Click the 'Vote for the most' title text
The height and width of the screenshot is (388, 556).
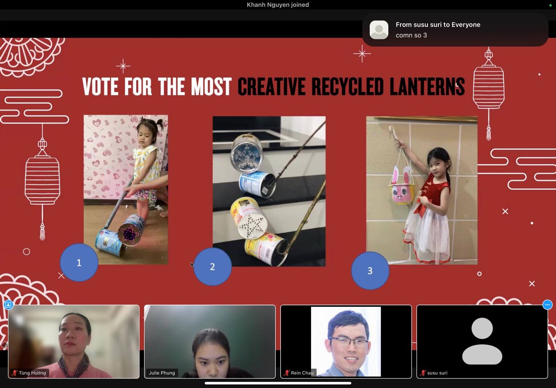(x=157, y=87)
